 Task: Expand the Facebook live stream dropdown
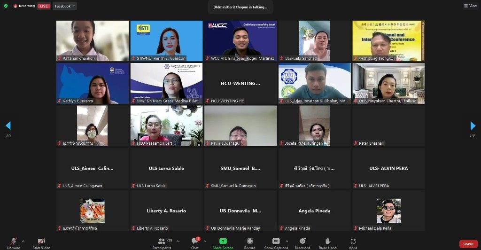click(65, 6)
